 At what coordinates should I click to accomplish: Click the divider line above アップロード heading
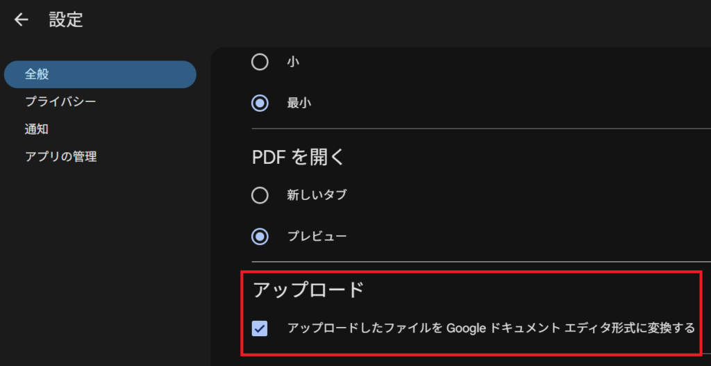coord(479,262)
